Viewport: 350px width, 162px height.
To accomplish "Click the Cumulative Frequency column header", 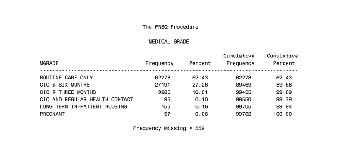I will 239,60.
